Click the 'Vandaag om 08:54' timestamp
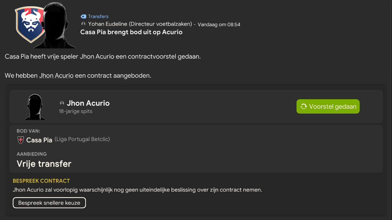This screenshot has height=220, width=392. point(219,24)
